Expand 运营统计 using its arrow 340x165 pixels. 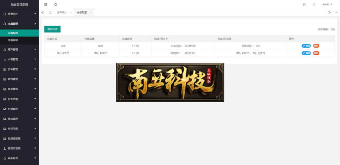[x=35, y=14]
